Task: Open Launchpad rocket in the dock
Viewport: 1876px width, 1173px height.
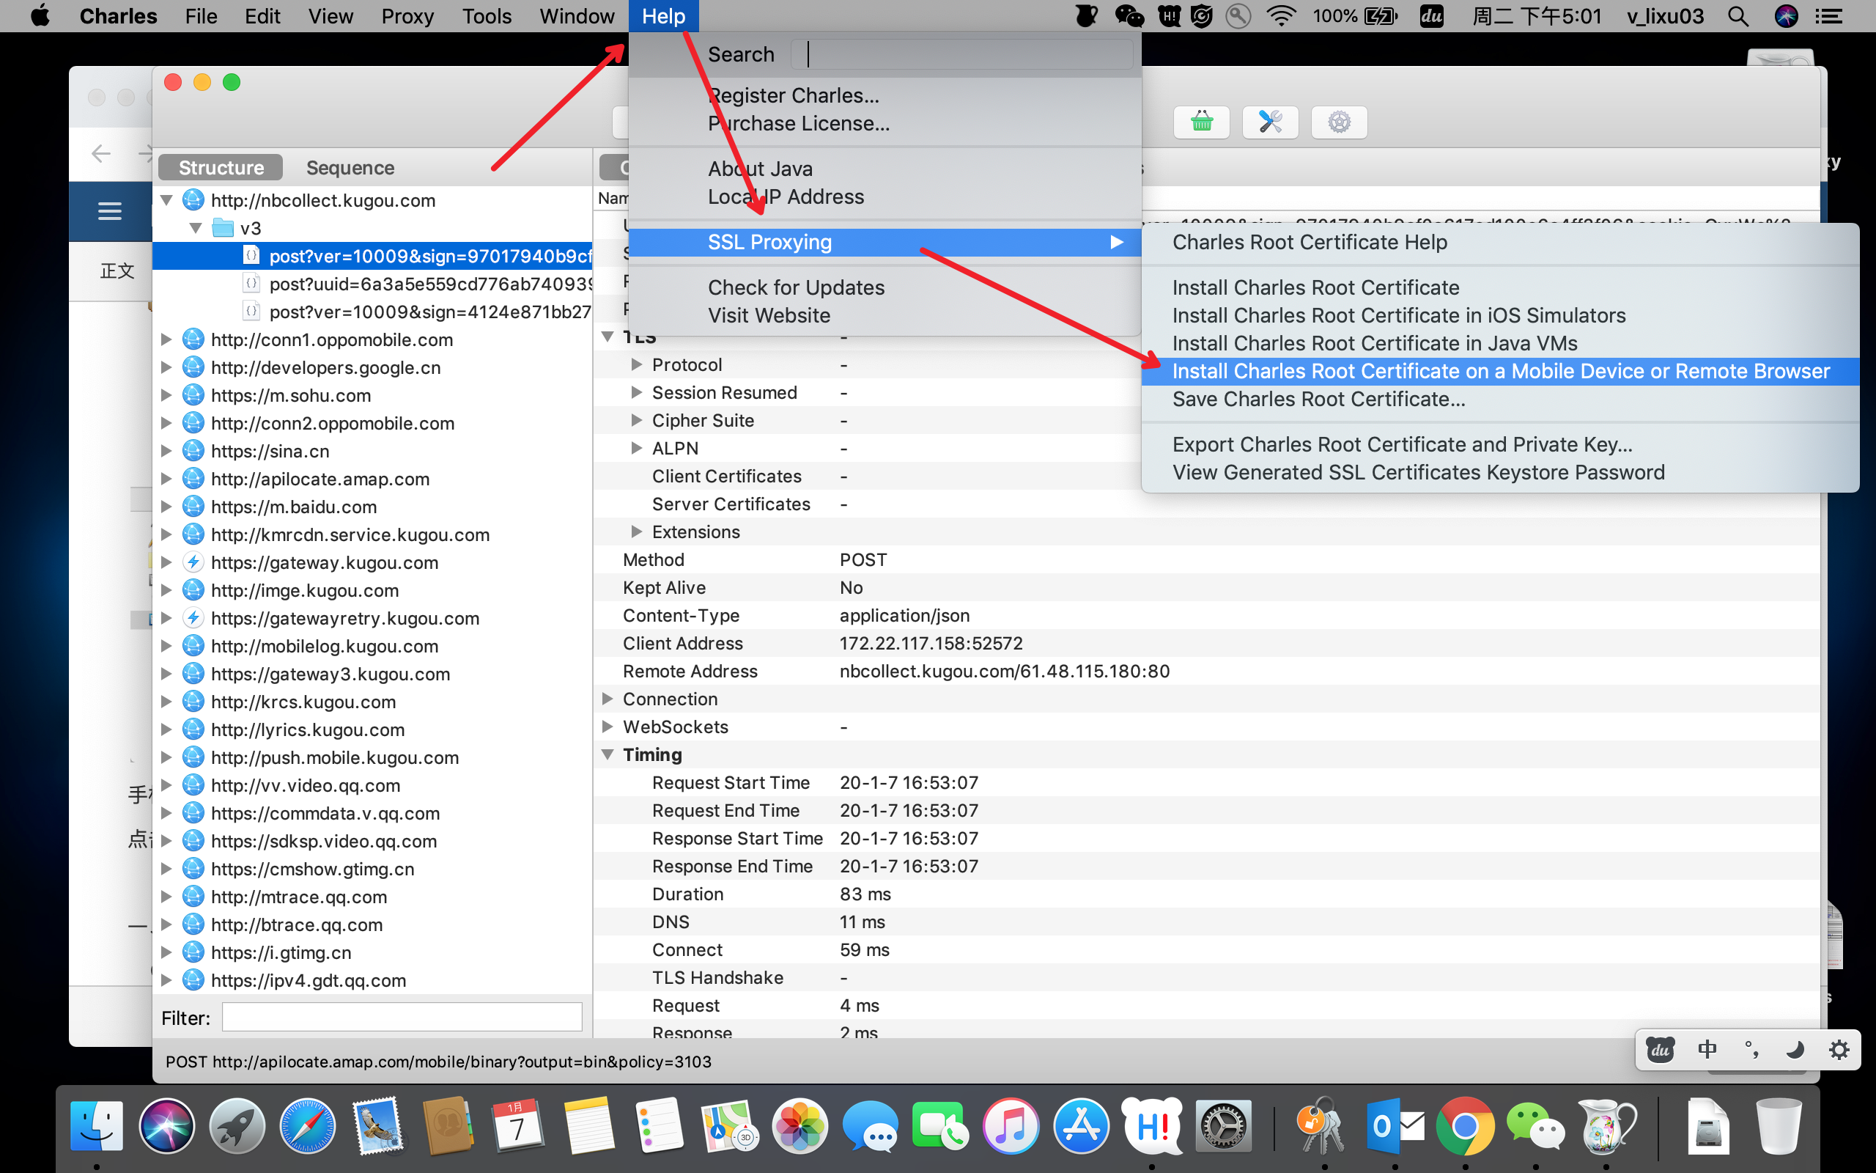Action: (237, 1125)
